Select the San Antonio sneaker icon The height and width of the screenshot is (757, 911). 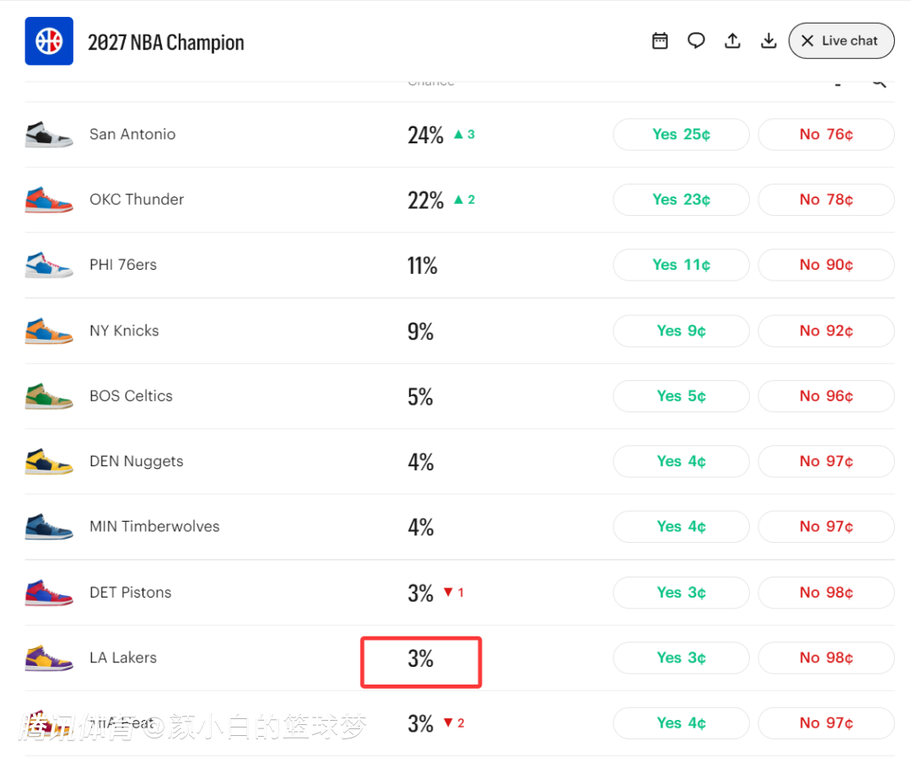click(49, 134)
